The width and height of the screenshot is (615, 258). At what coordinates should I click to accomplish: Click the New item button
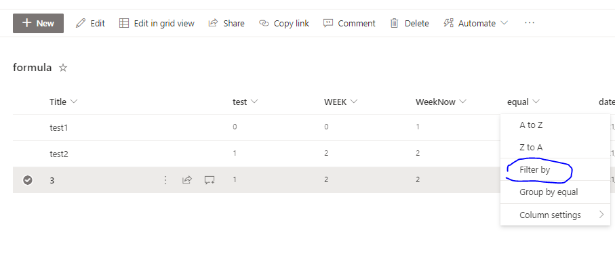38,23
